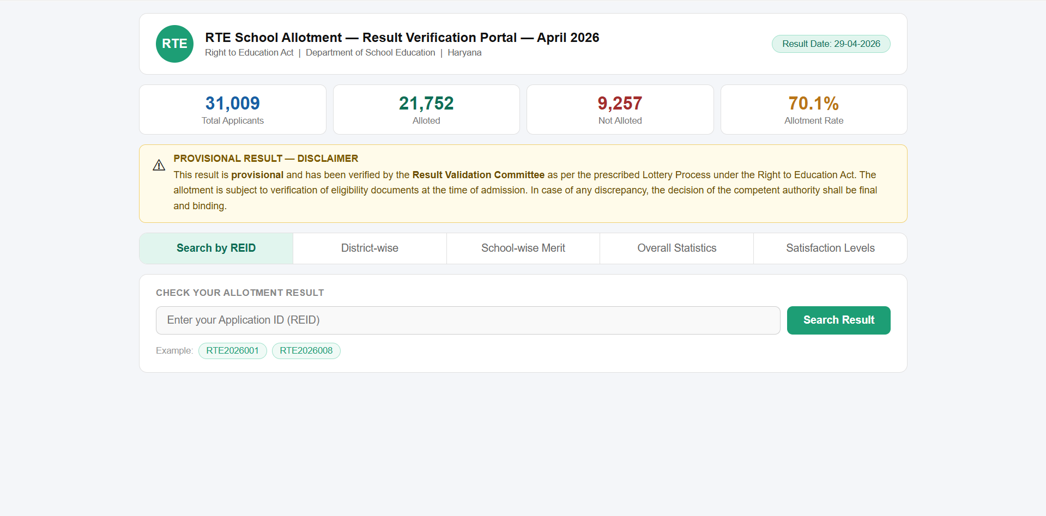This screenshot has width=1046, height=516.
Task: Open the School-wise Merit tab
Action: point(523,248)
